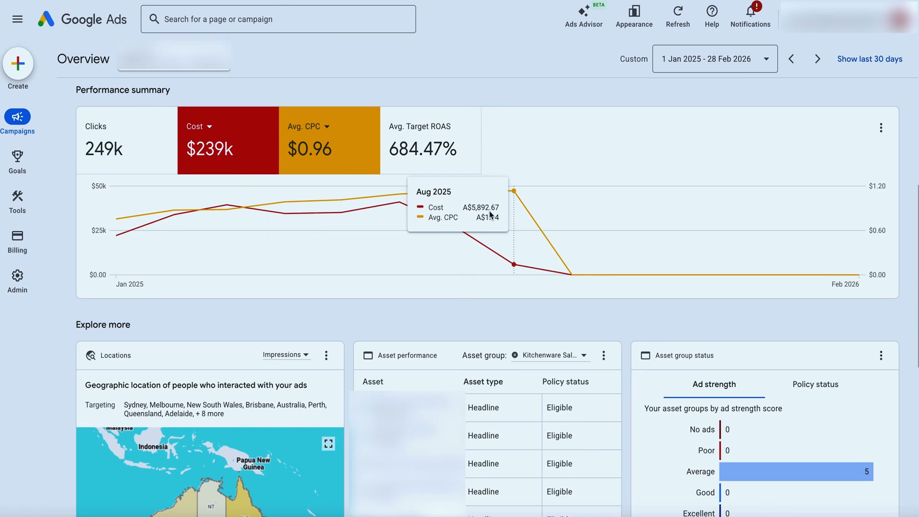Open Asset performance card more options
This screenshot has height=517, width=919.
(604, 355)
